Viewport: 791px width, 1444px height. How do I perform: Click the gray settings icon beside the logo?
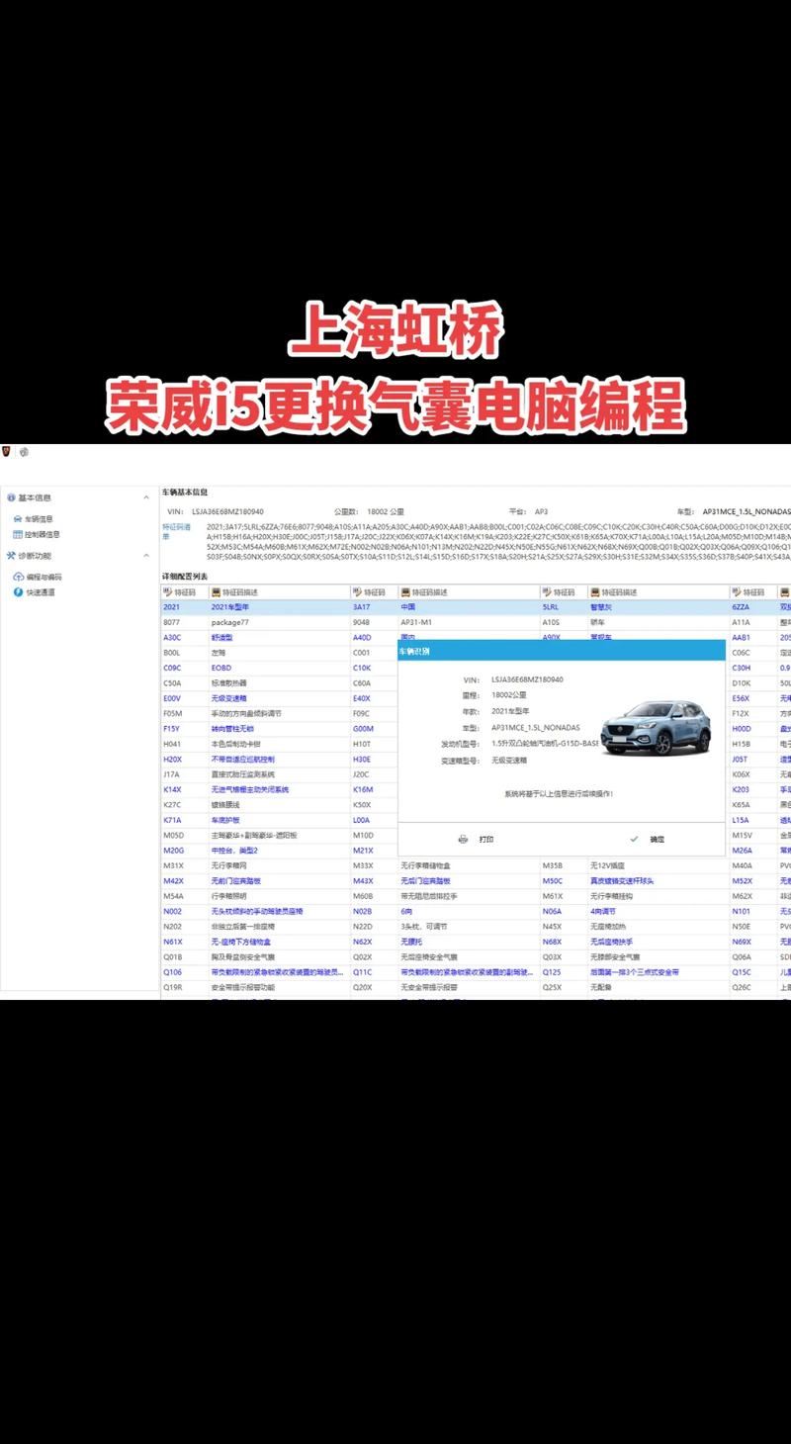(24, 452)
